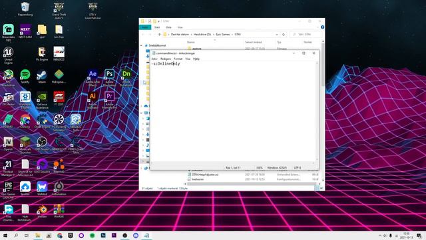
Task: Open the Visa menu in Notepad
Action: click(188, 59)
